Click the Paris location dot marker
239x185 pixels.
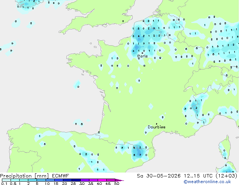142,53
